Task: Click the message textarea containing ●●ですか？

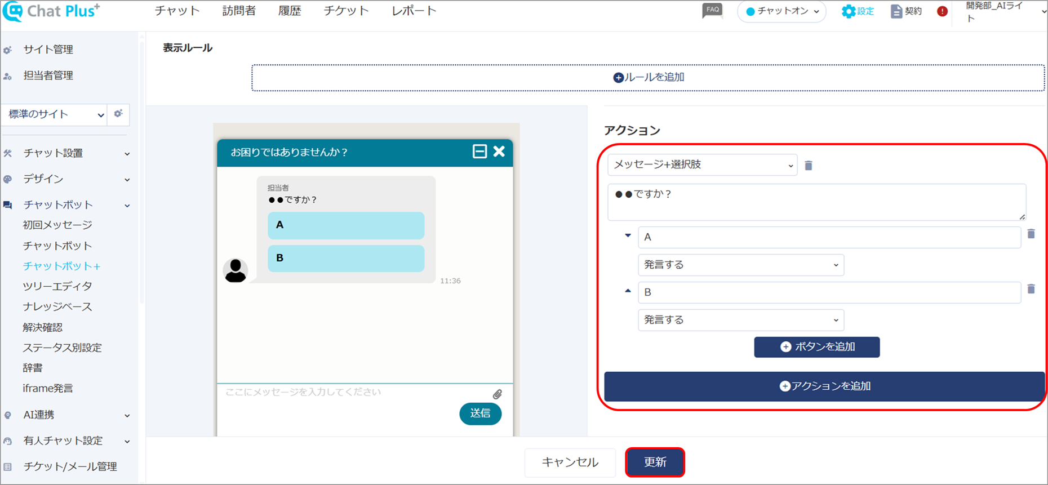Action: [817, 202]
